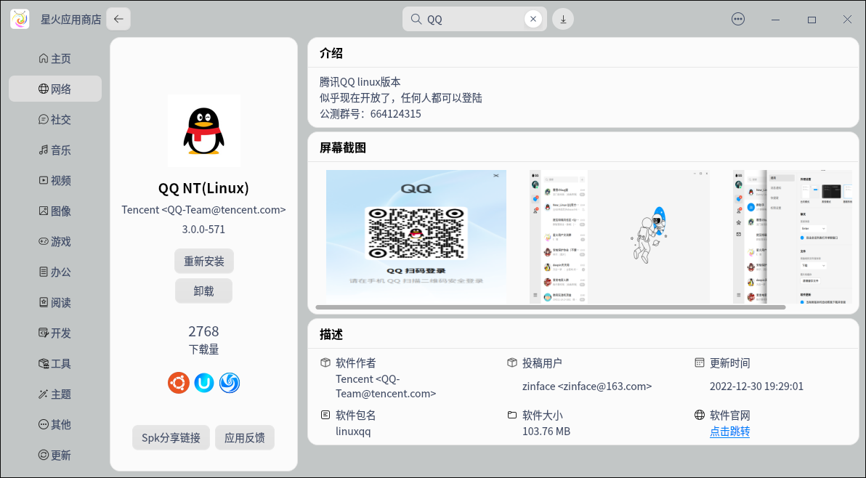Click the 投稿用户 package icon
The image size is (866, 478).
pos(512,362)
